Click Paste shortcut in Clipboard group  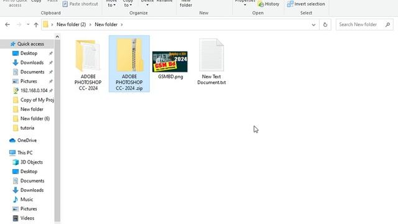(80, 4)
